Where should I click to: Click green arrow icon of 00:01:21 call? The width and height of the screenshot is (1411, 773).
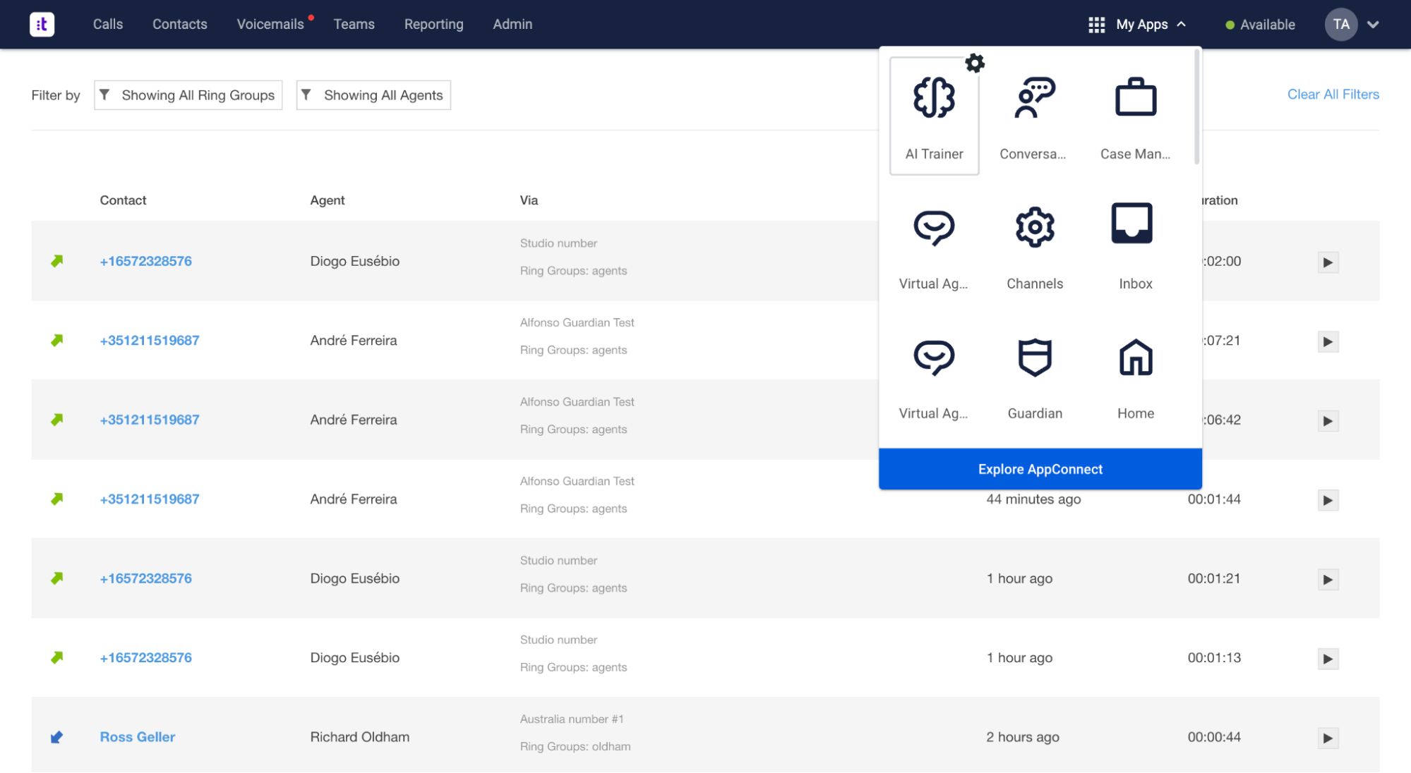57,578
